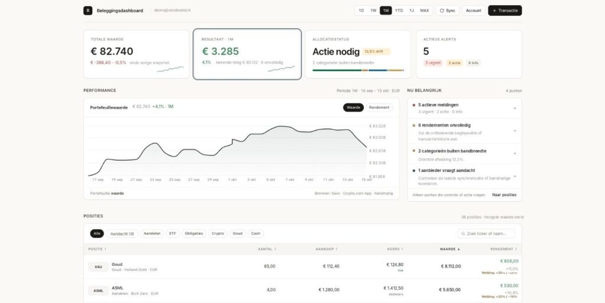Expand '2 categorieën buiten bandbreedte' item

[464, 154]
